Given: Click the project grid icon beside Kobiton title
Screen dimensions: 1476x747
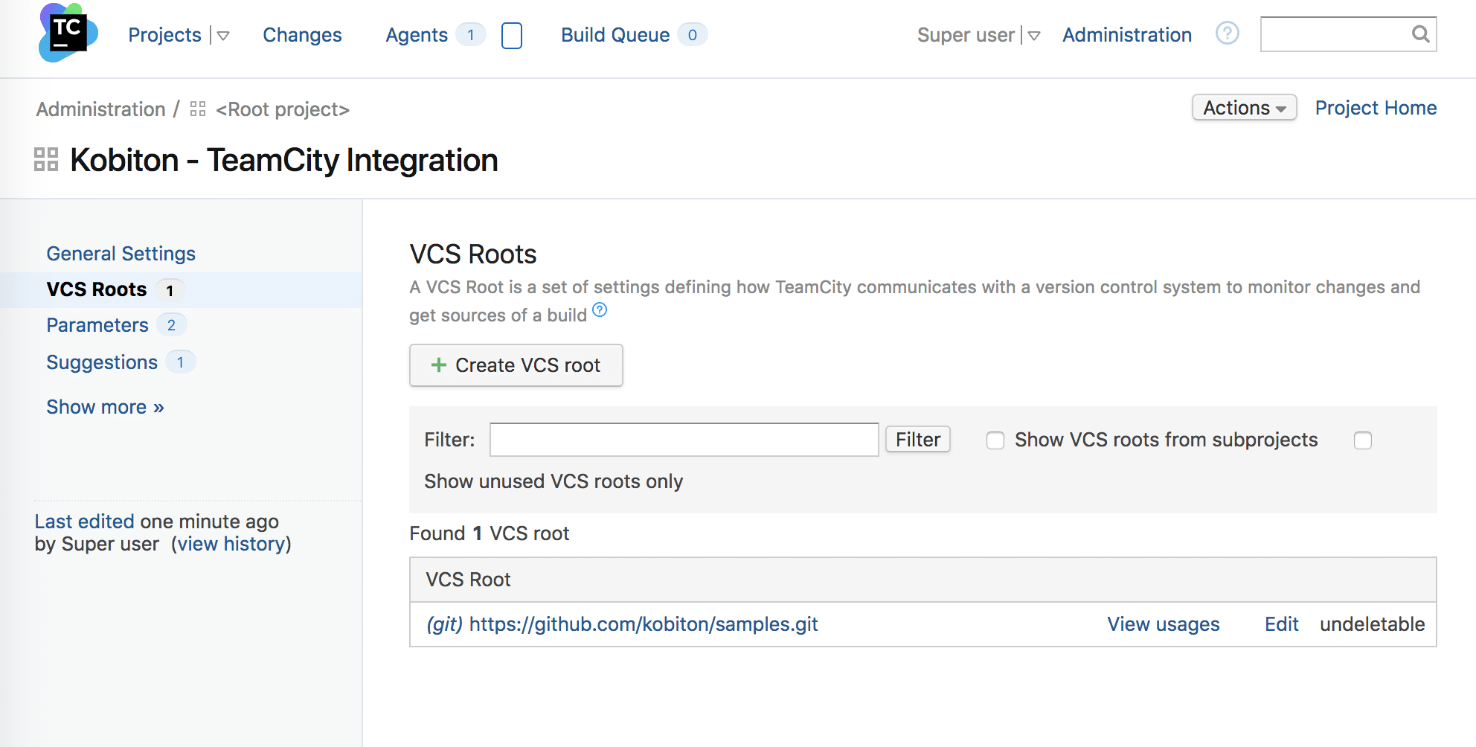Looking at the screenshot, I should pos(46,159).
